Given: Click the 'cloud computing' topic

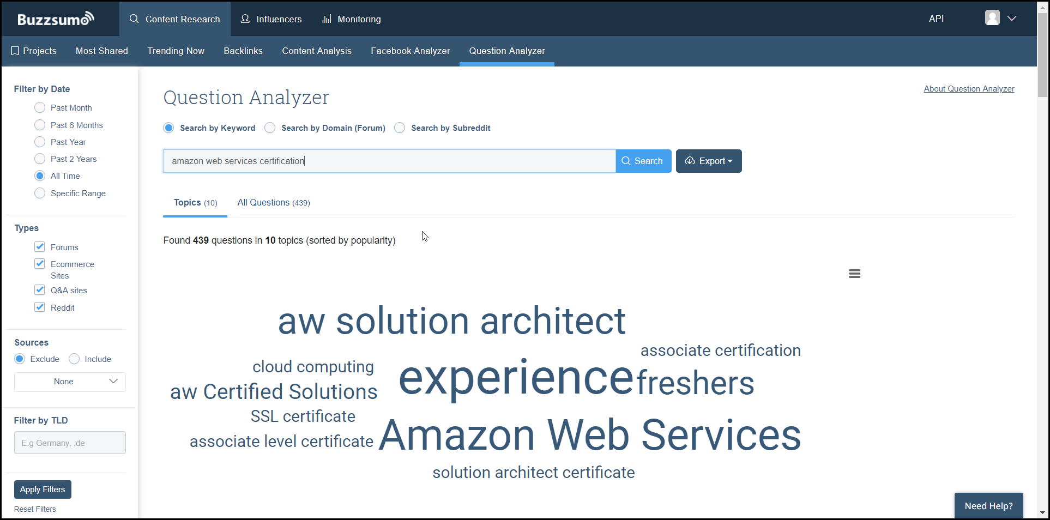Looking at the screenshot, I should point(313,367).
